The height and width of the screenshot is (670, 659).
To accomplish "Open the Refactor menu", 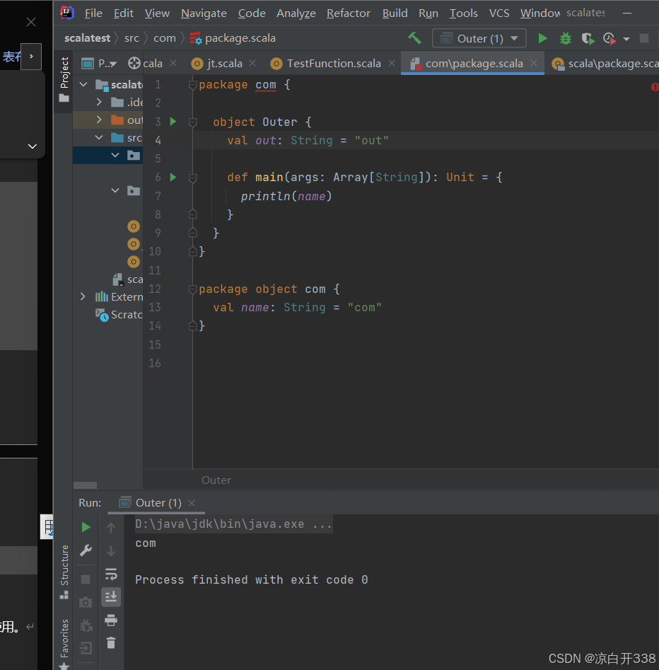I will tap(349, 13).
